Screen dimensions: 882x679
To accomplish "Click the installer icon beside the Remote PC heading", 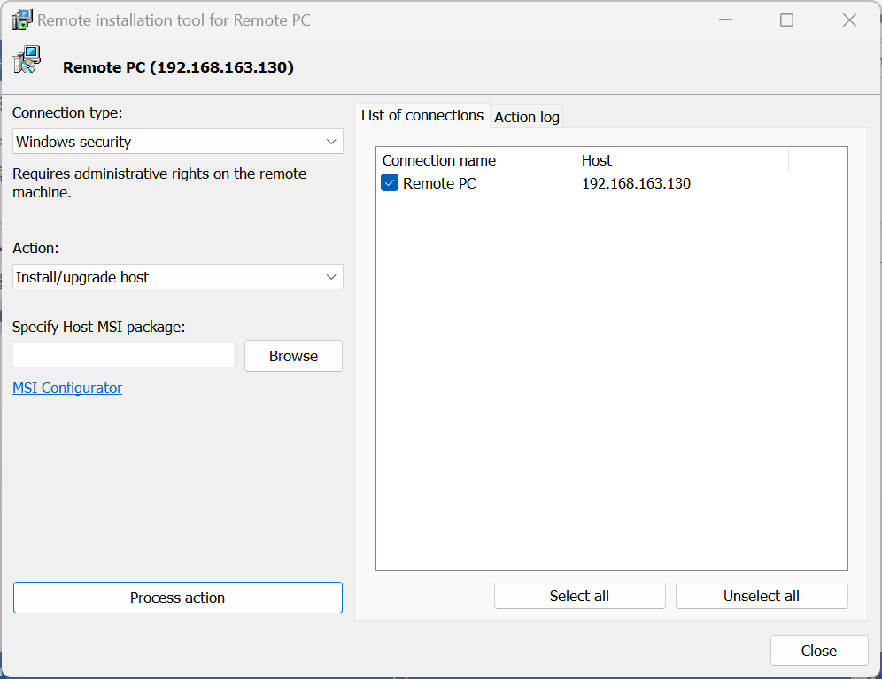I will 27,60.
